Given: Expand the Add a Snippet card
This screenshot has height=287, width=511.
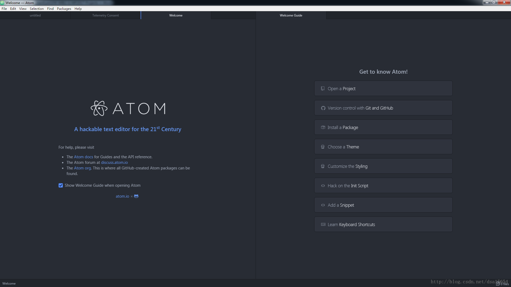Looking at the screenshot, I should click(x=383, y=205).
